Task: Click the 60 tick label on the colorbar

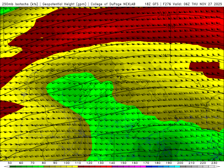Action: pos(21,163)
